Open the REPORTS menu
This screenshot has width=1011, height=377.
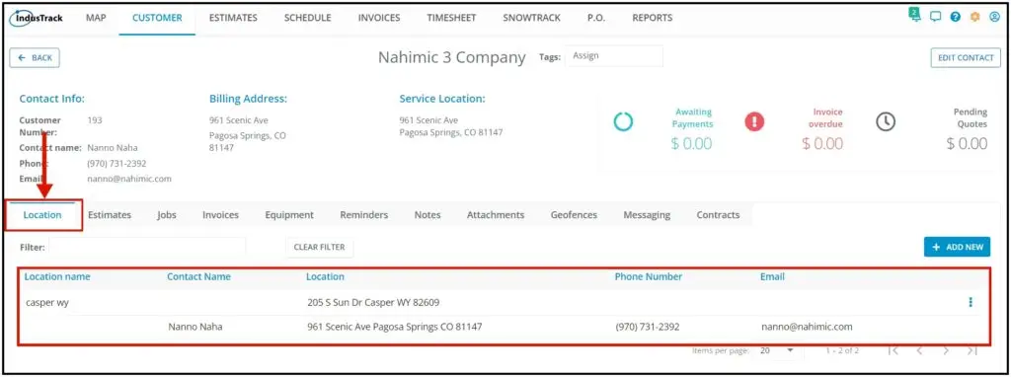[x=652, y=18]
